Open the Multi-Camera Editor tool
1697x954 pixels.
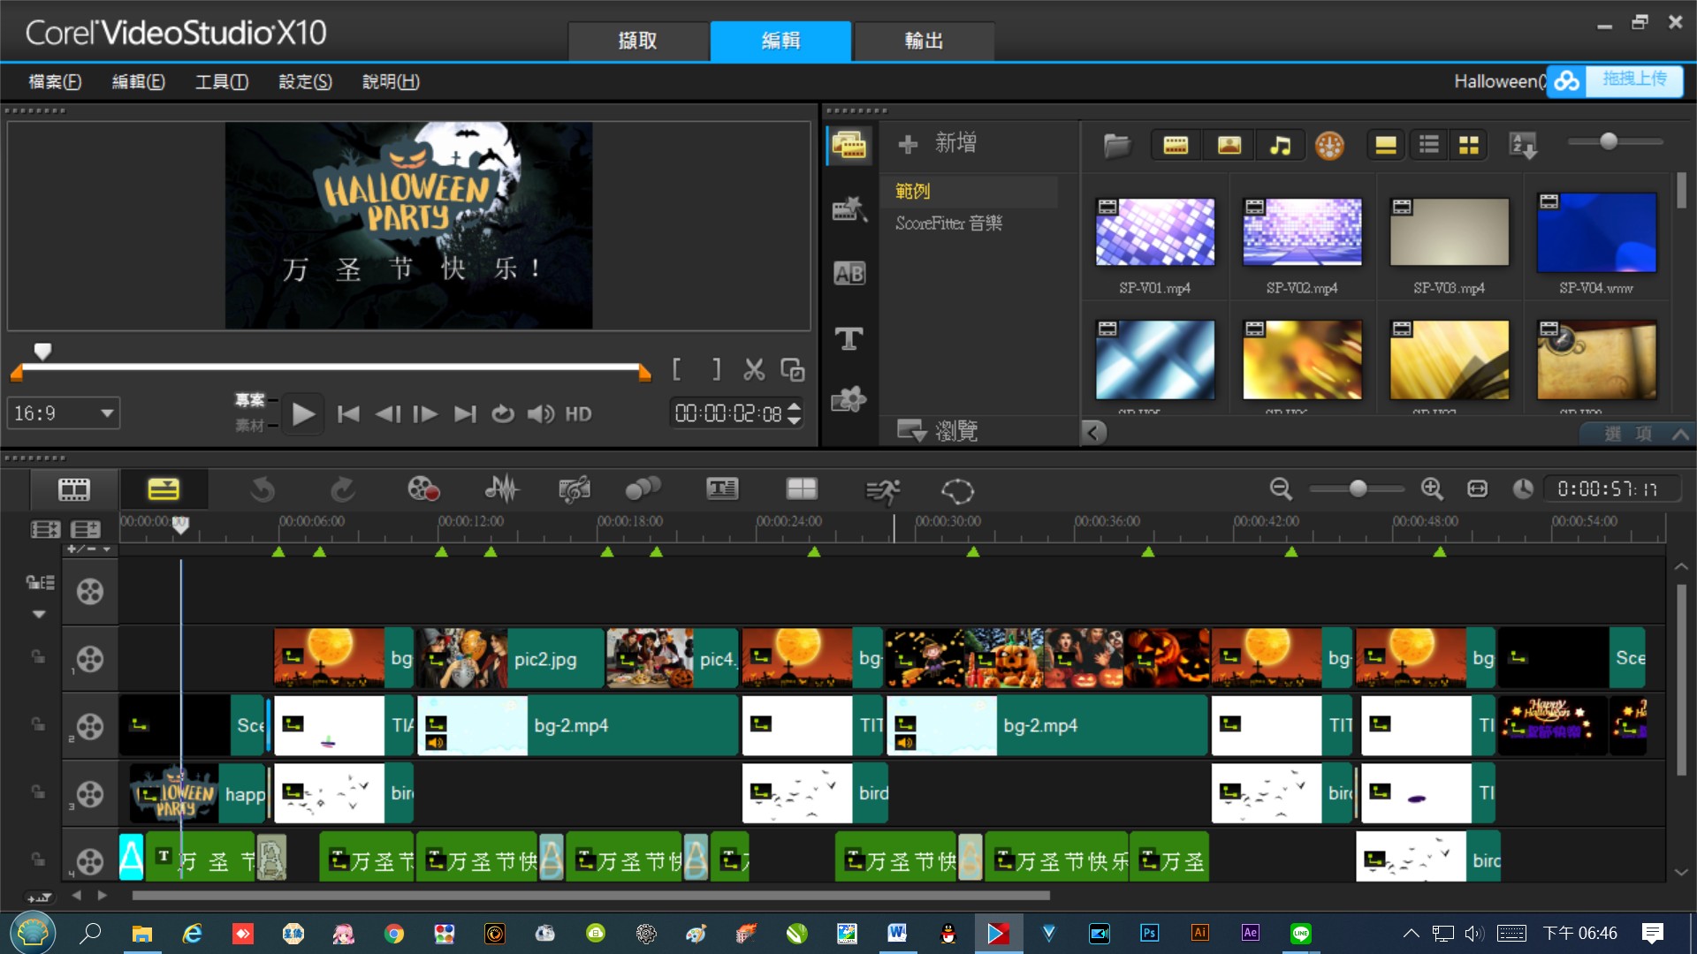coord(802,489)
